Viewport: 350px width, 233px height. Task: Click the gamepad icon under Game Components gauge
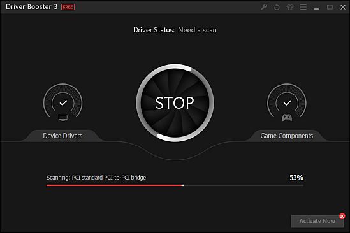(287, 118)
